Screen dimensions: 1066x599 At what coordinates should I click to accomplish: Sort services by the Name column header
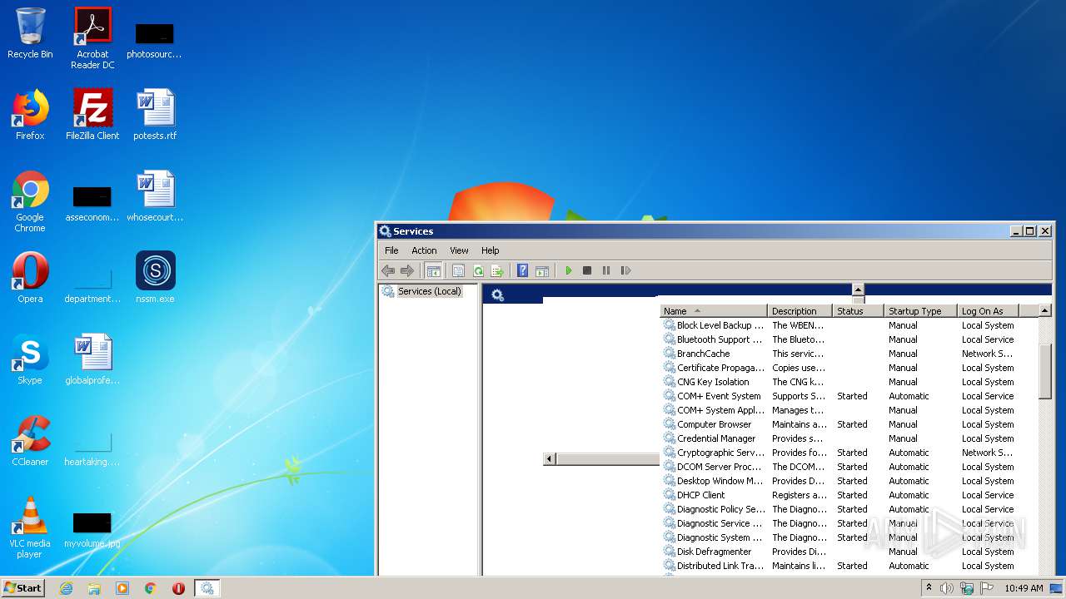point(714,311)
